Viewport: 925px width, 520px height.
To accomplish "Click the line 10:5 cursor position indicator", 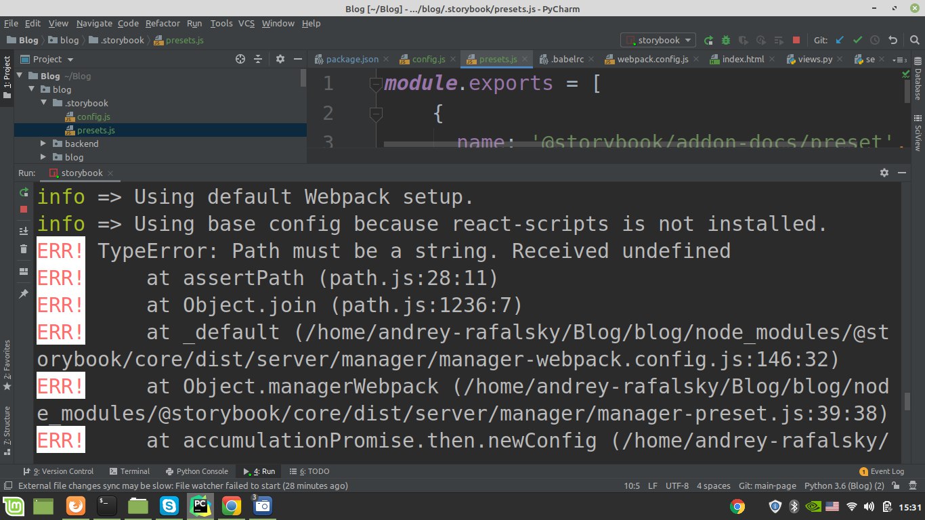I will pos(632,486).
